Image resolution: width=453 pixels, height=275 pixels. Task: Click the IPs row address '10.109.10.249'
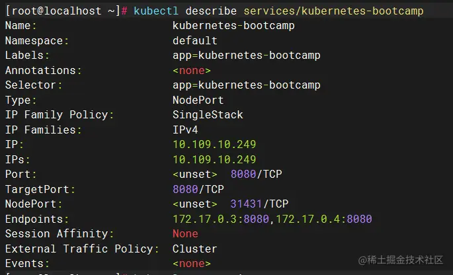click(x=214, y=159)
